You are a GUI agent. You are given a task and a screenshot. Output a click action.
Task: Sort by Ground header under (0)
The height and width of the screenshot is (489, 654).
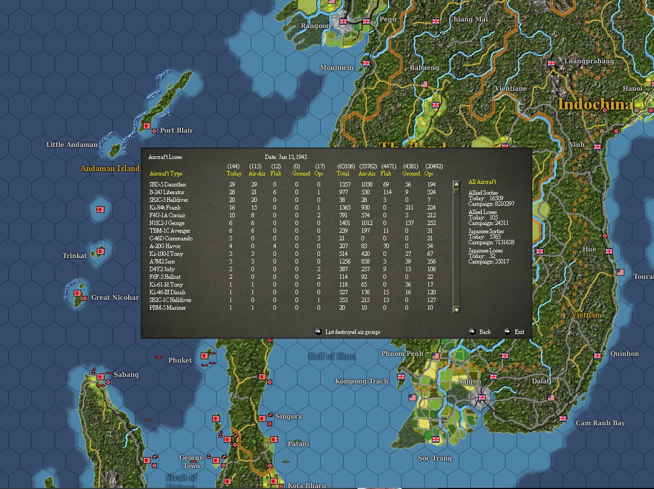(301, 174)
